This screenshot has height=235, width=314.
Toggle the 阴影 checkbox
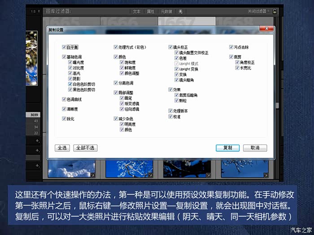point(70,78)
